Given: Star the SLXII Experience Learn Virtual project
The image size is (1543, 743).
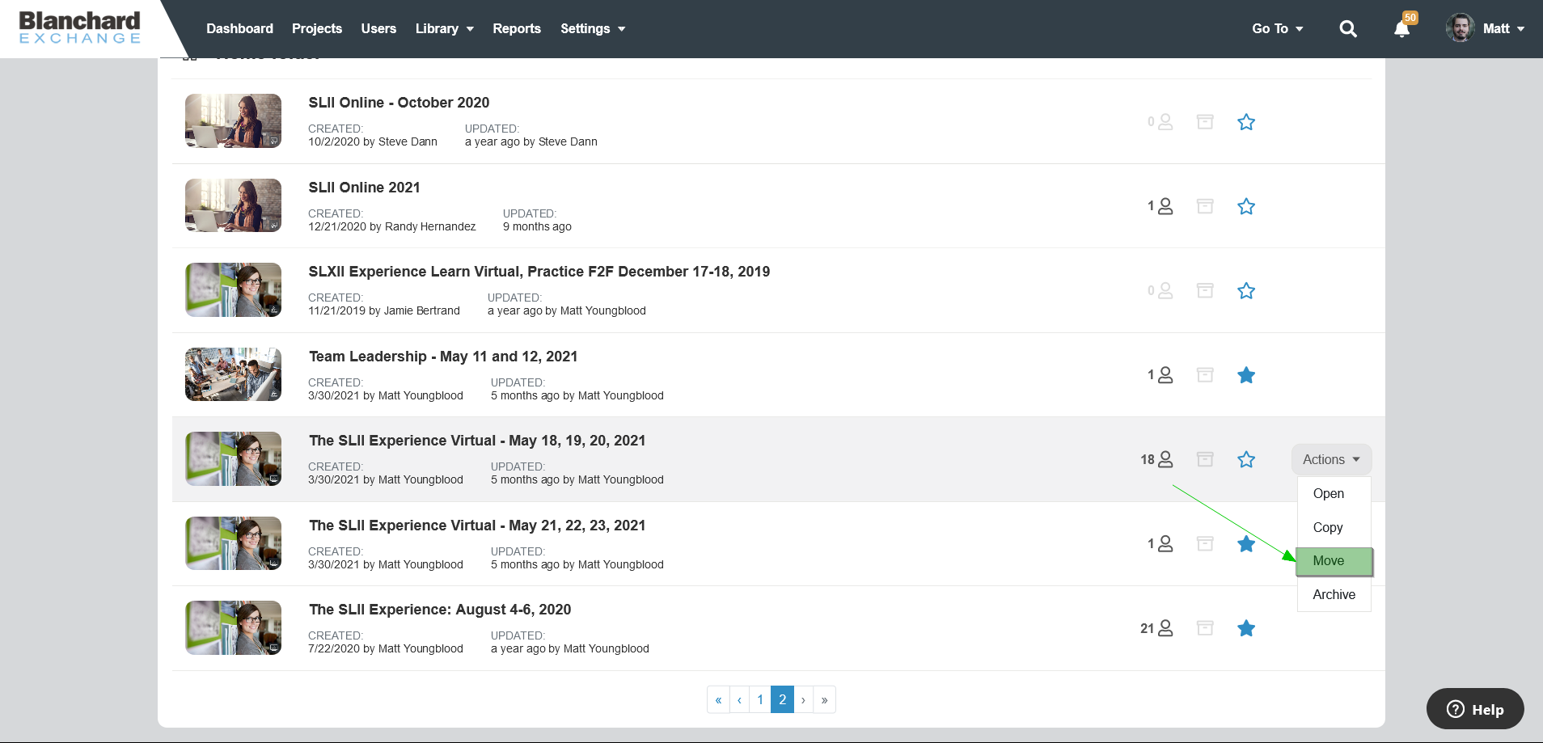Looking at the screenshot, I should [1246, 290].
